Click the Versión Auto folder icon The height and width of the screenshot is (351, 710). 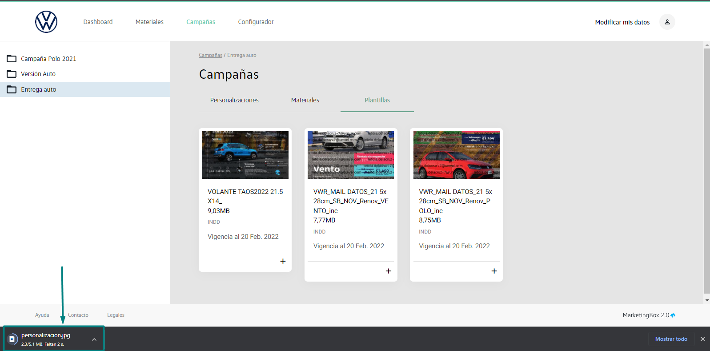pos(12,74)
